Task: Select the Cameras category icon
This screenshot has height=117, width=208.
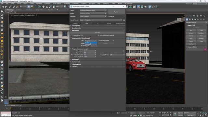Action: [x=195, y=19]
